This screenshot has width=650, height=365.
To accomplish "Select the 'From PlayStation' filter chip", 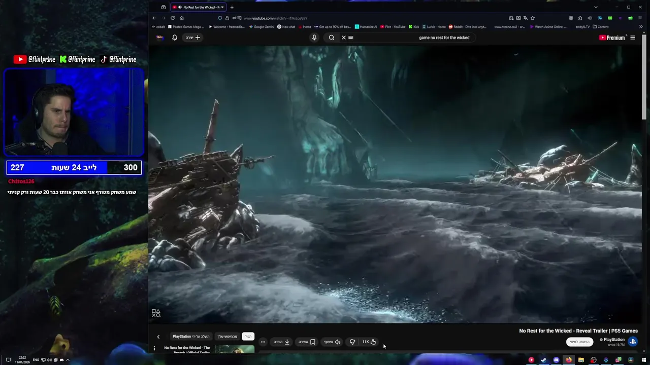I will (191, 337).
